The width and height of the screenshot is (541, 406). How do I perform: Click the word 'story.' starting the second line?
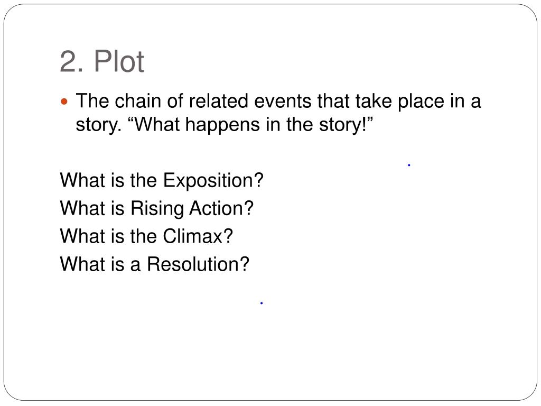pyautogui.click(x=99, y=125)
